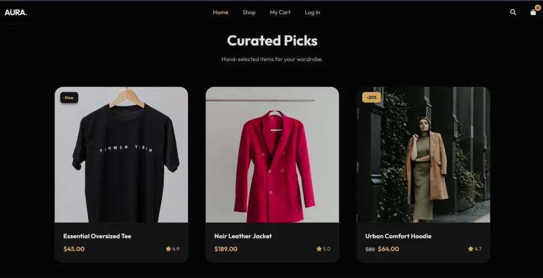Click the $189.00 price label
This screenshot has width=543, height=278.
tap(226, 249)
